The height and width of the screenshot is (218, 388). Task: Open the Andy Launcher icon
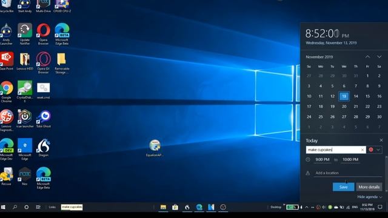(6, 34)
